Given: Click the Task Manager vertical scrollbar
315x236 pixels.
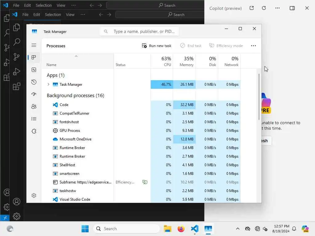Looking at the screenshot, I should (259, 97).
